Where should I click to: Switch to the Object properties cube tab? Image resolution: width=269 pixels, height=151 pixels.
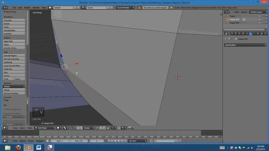pyautogui.click(x=243, y=34)
